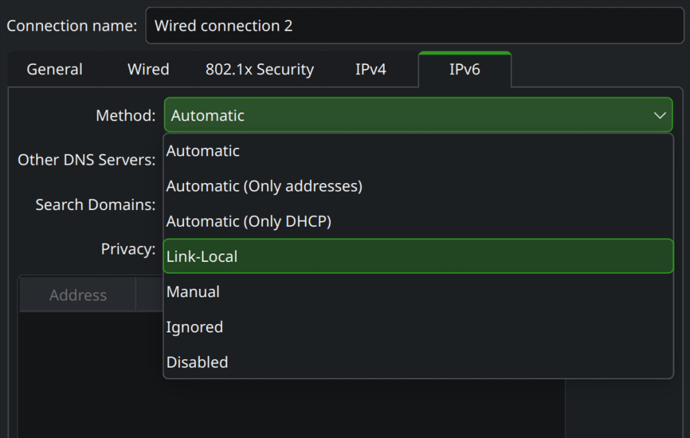Pick Automatic (Only DHCP) from the list
The image size is (690, 438).
(x=249, y=222)
